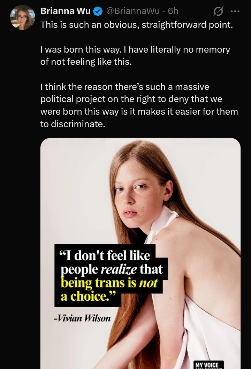Click the italic word 'realize' in quote

tap(119, 270)
